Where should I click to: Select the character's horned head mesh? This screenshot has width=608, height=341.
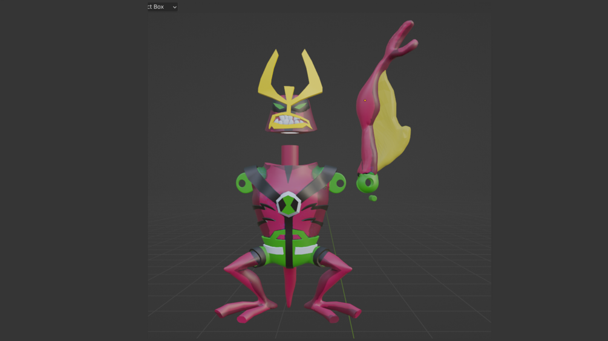[x=290, y=92]
